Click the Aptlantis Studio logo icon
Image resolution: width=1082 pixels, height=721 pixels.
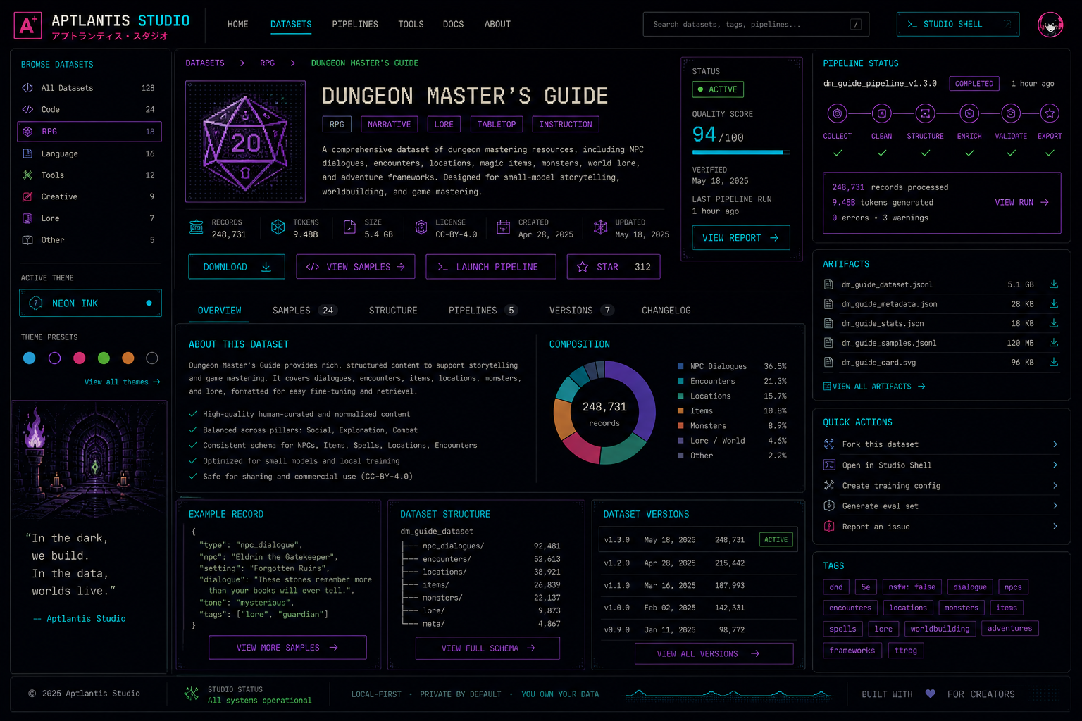(27, 25)
